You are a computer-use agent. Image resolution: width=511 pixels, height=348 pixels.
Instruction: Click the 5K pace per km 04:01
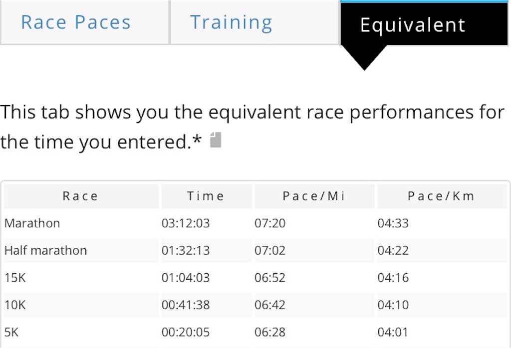393,333
